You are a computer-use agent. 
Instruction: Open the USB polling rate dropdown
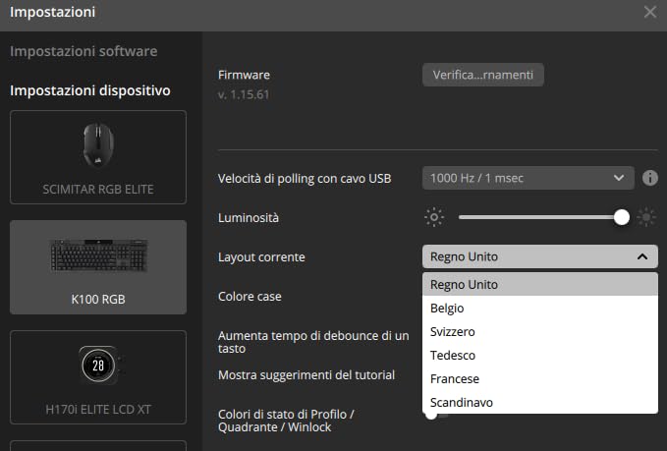tap(528, 178)
